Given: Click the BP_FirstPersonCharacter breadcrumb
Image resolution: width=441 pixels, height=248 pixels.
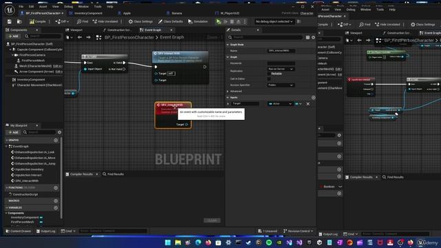Looking at the screenshot, I should (129, 37).
